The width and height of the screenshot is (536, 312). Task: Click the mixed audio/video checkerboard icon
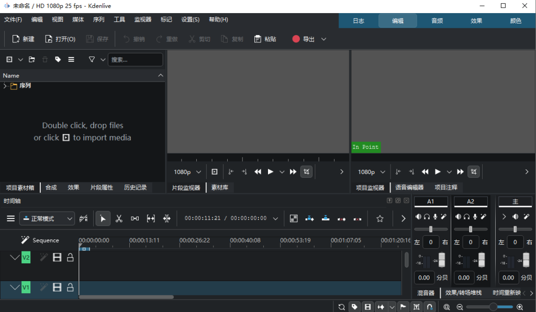[x=294, y=218]
